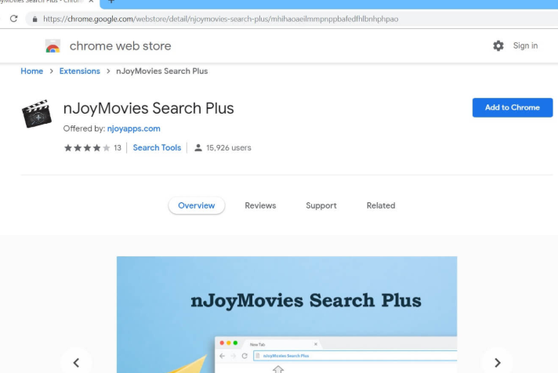Click the nJoyMovies clapperboard extension icon
This screenshot has height=373, width=558.
(37, 114)
